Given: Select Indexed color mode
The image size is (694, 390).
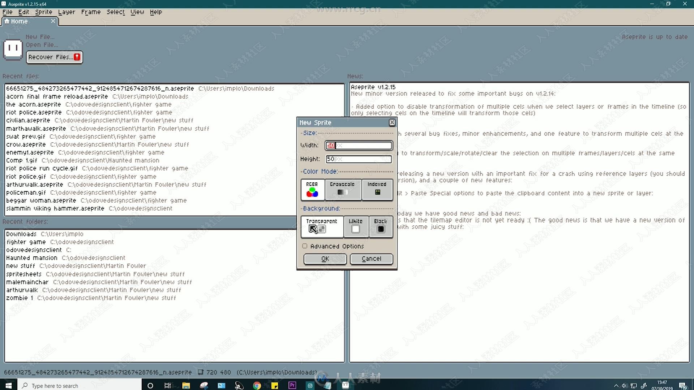Looking at the screenshot, I should point(377,190).
